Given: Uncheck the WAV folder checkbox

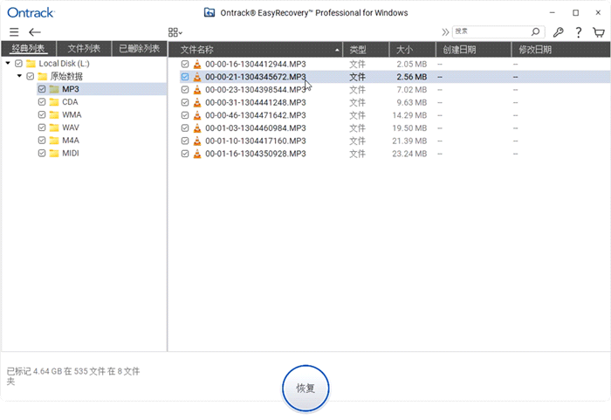Looking at the screenshot, I should pyautogui.click(x=42, y=127).
